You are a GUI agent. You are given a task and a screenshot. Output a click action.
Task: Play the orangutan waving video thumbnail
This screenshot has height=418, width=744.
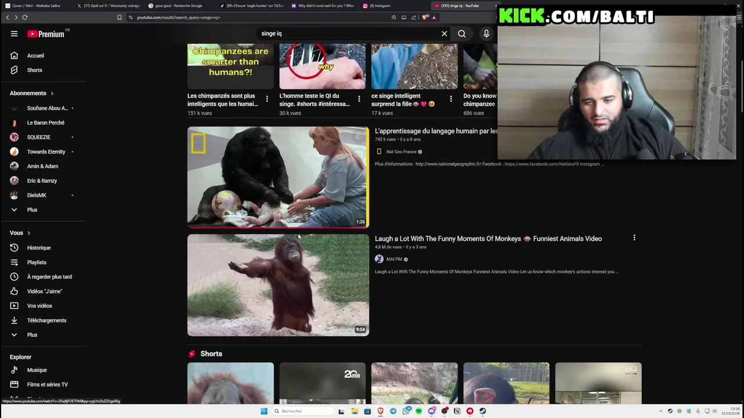pos(278,285)
